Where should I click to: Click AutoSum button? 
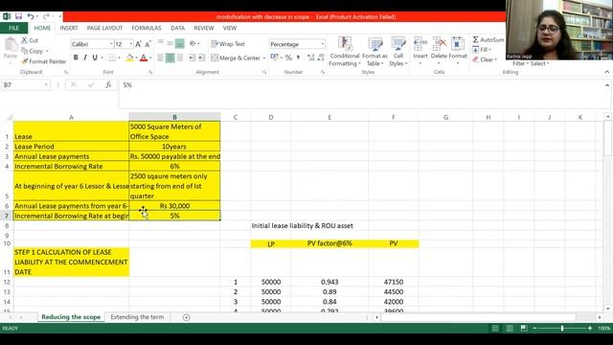point(488,40)
